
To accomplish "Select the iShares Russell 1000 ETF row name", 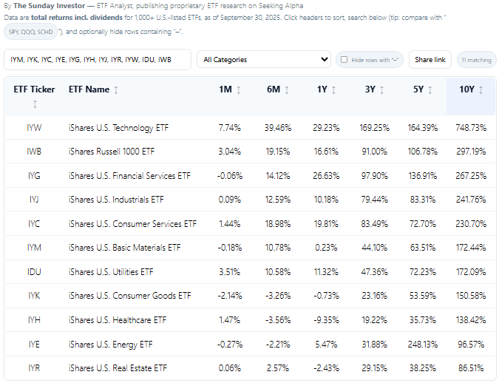I will pyautogui.click(x=112, y=152).
